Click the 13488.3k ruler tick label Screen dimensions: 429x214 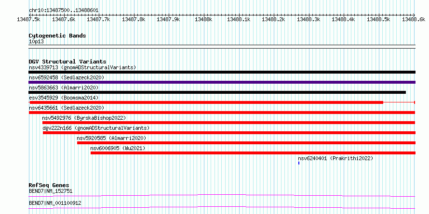308,19
